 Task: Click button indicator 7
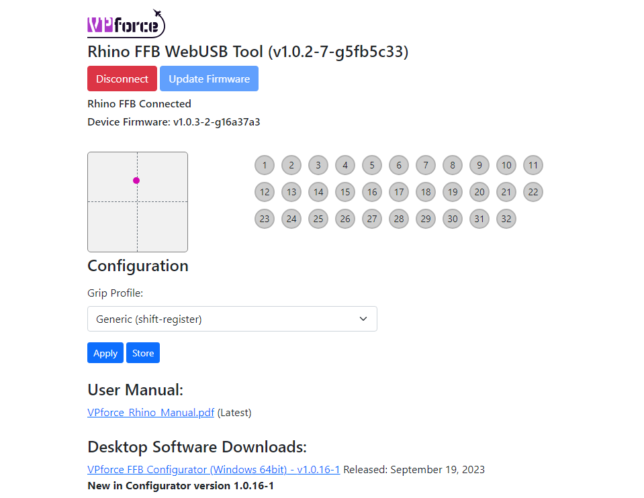click(426, 165)
